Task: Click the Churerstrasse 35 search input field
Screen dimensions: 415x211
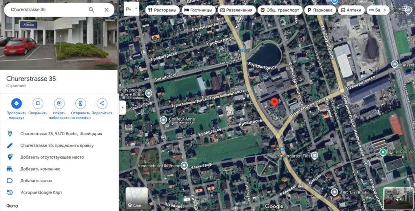Action: click(x=48, y=10)
